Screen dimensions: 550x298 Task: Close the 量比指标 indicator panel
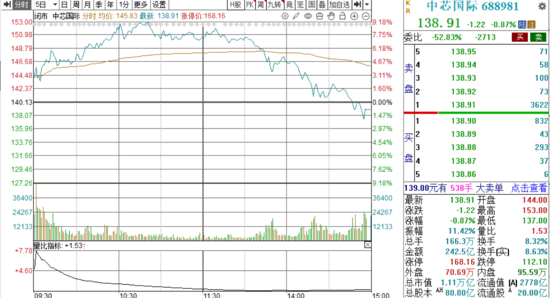tap(367, 245)
